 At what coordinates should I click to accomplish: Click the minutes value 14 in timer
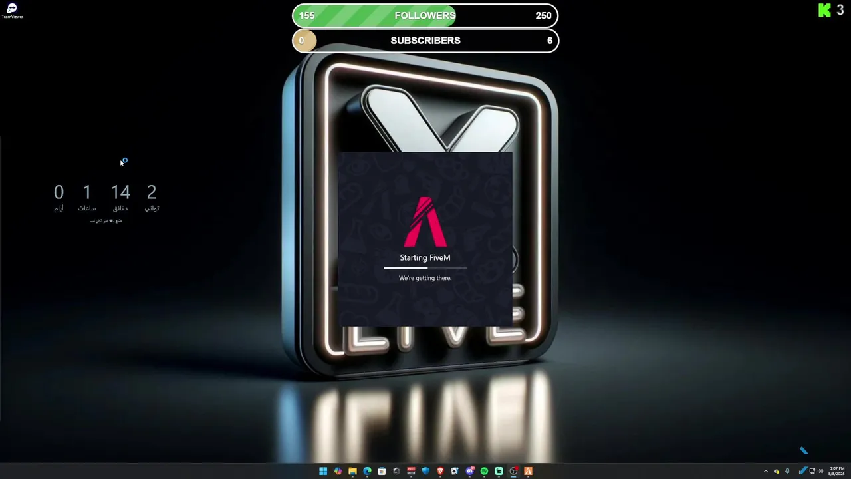point(120,192)
